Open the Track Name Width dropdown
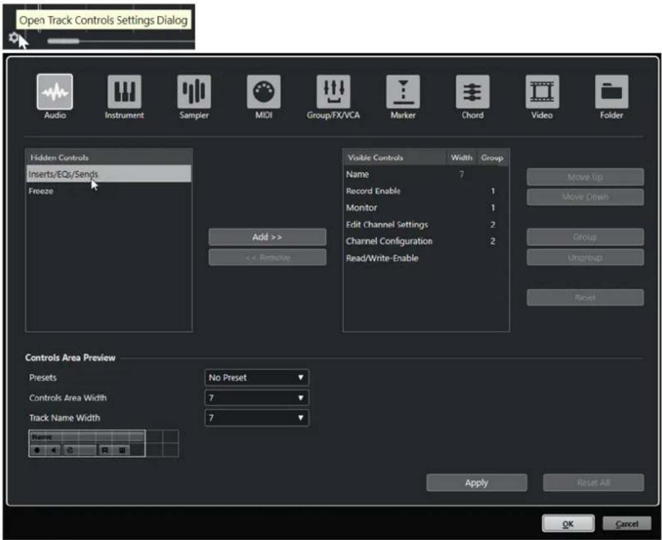Image resolution: width=662 pixels, height=540 pixels. click(257, 418)
